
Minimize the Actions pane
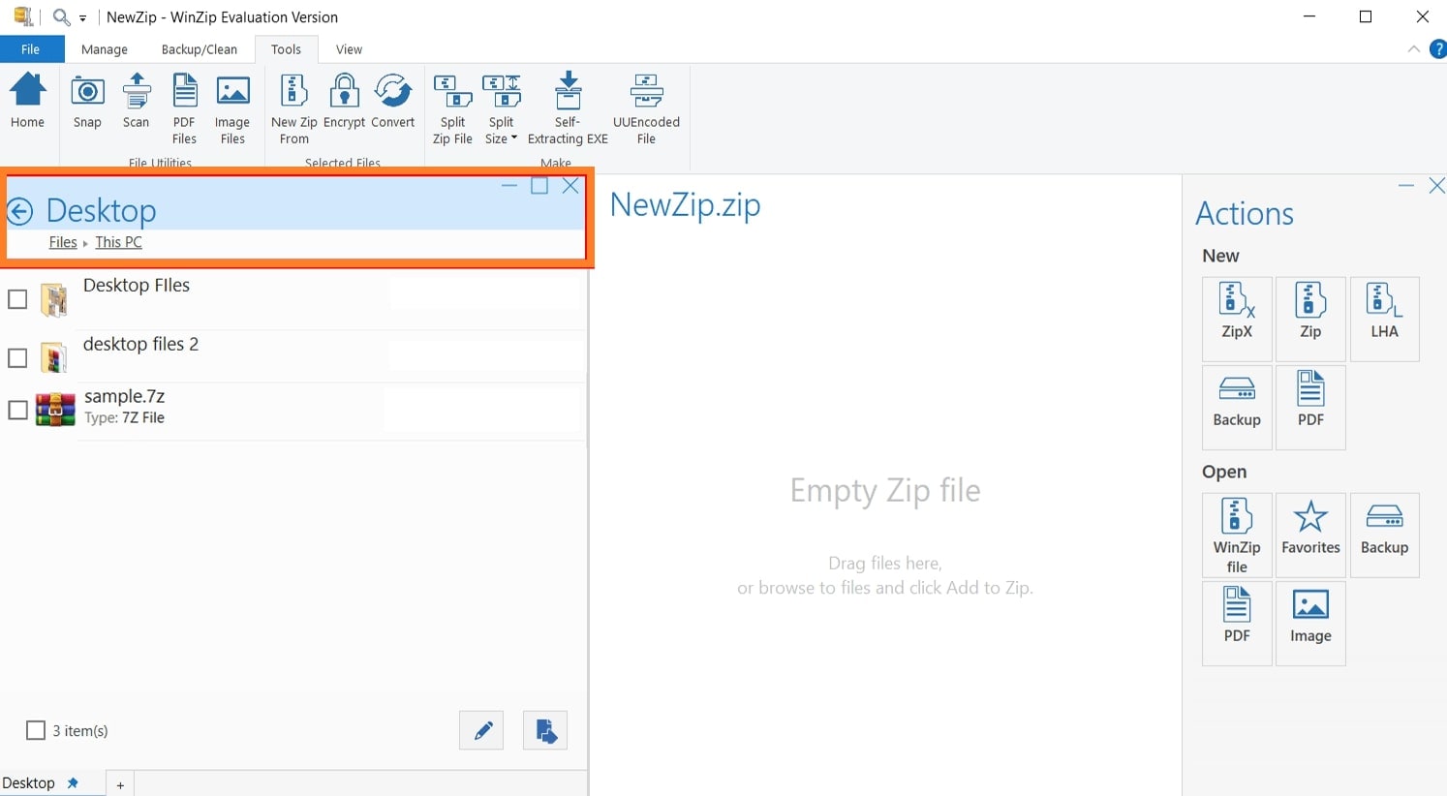(1406, 185)
